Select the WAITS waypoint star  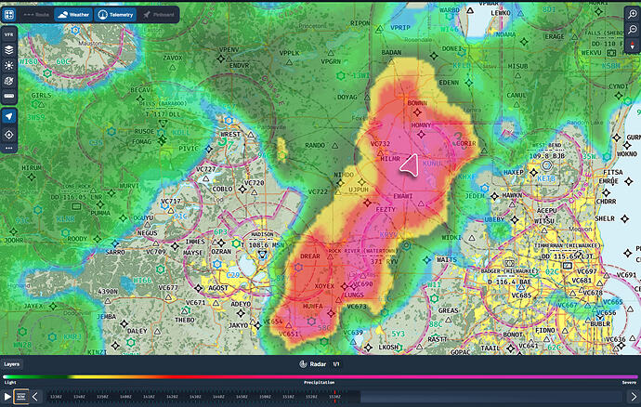[x=426, y=260]
